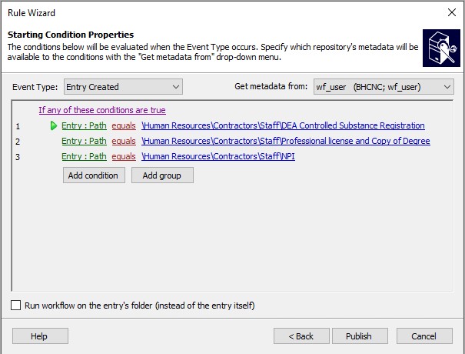Publish the workflow rule

pos(359,336)
